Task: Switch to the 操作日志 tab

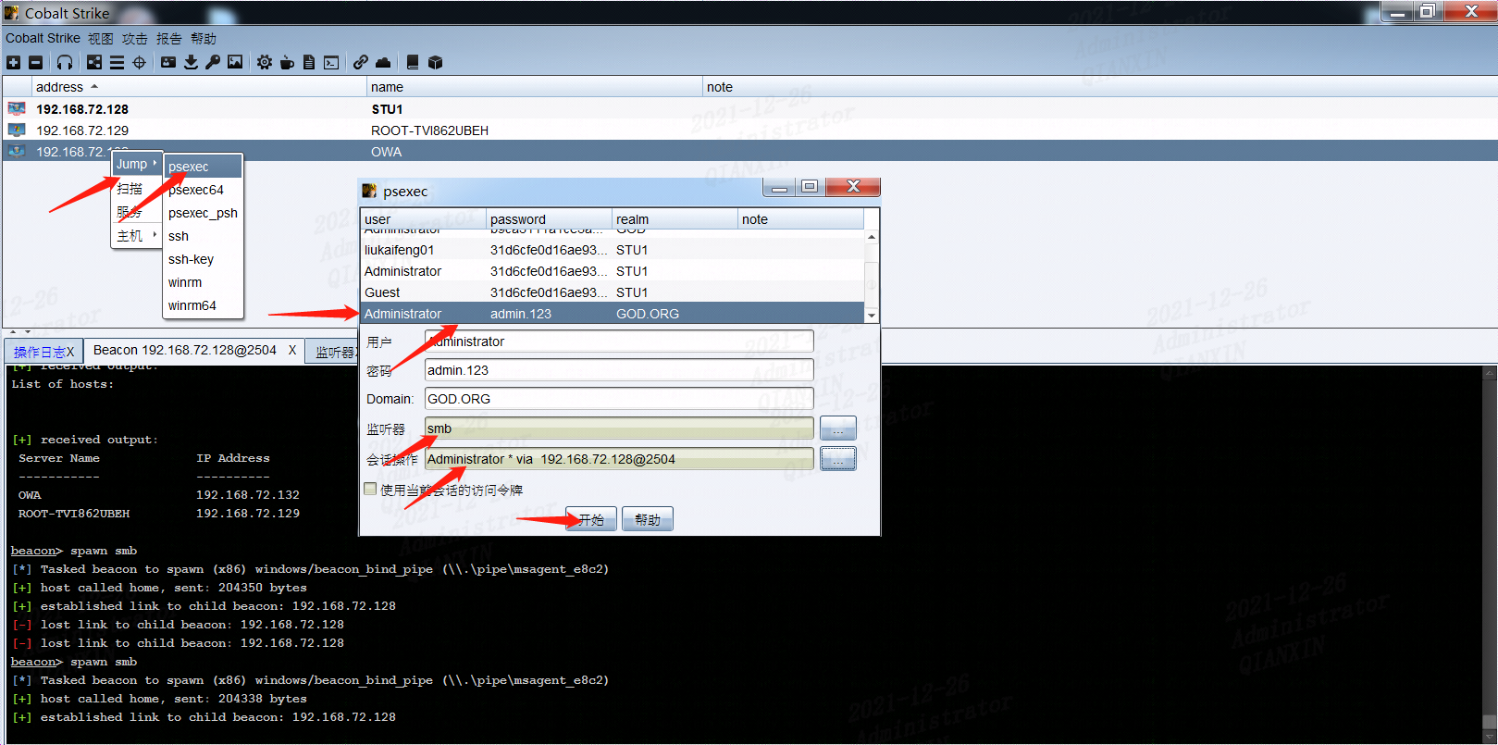Action: (43, 352)
